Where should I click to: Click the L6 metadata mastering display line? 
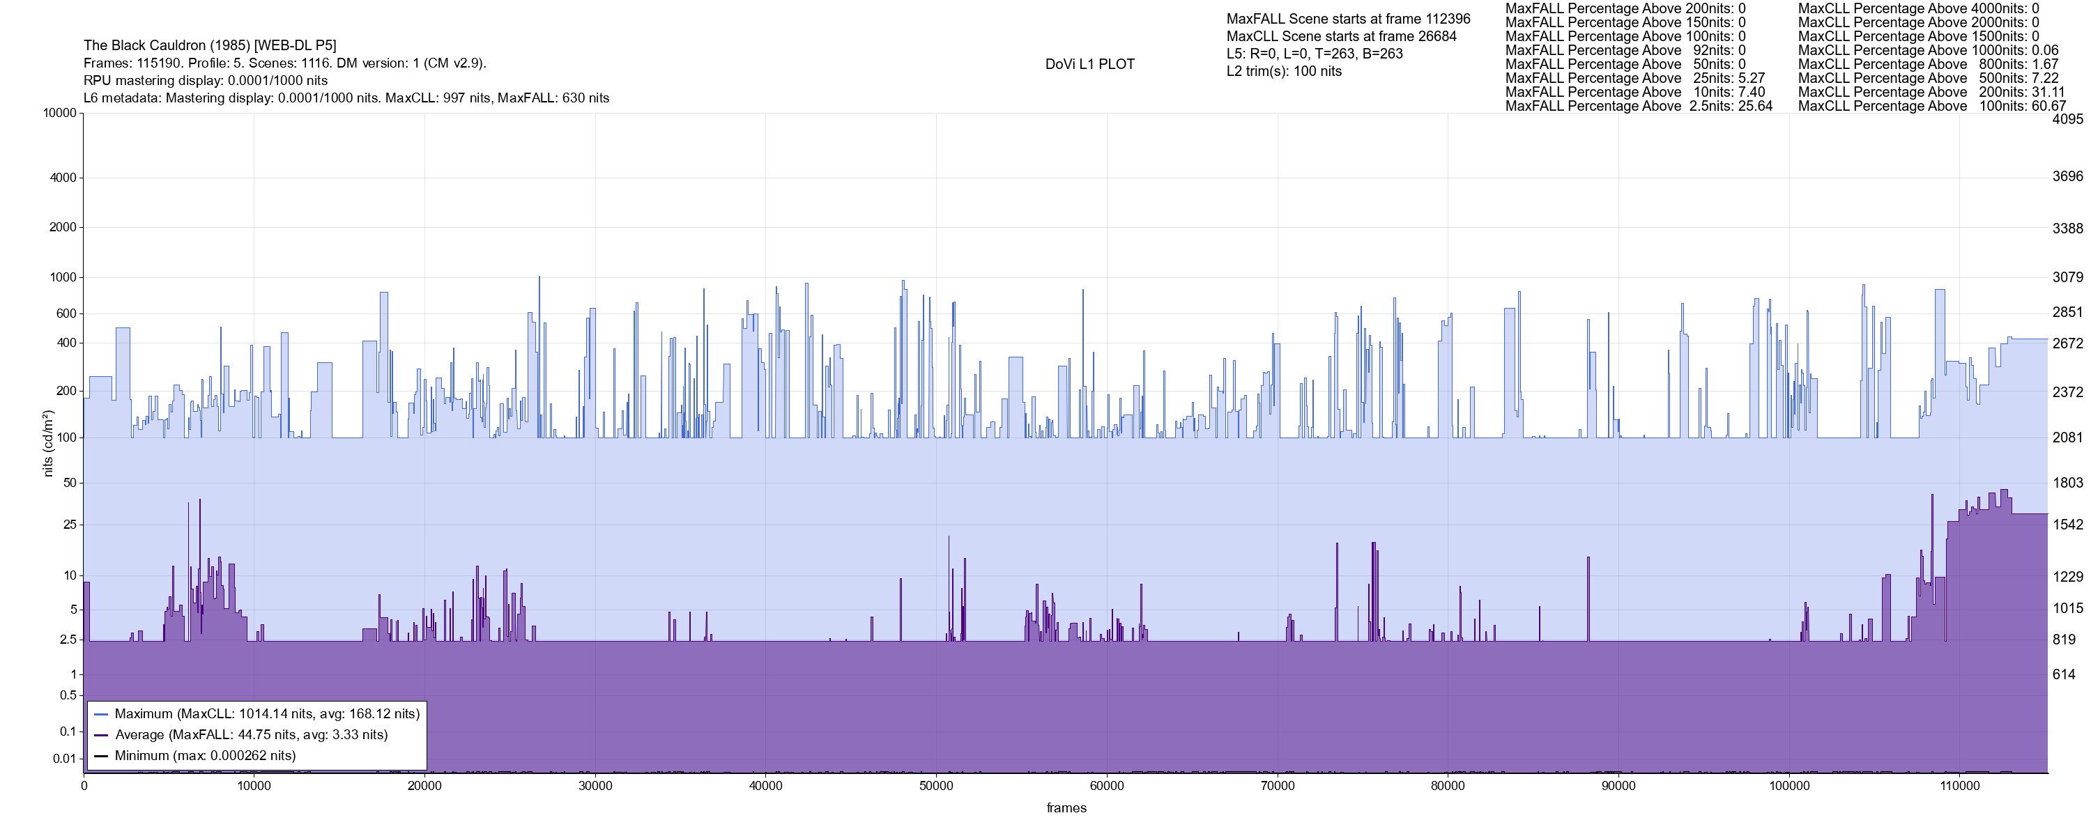pos(346,98)
